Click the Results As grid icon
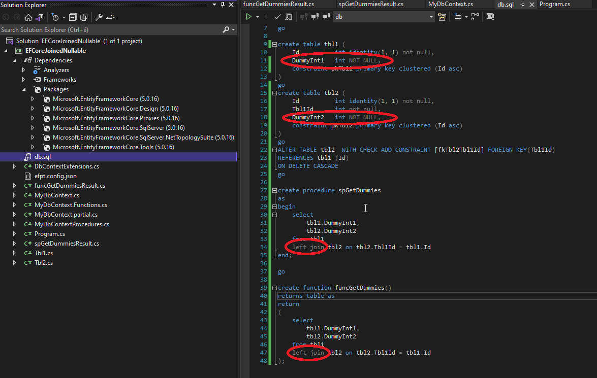The height and width of the screenshot is (378, 597). coord(458,17)
